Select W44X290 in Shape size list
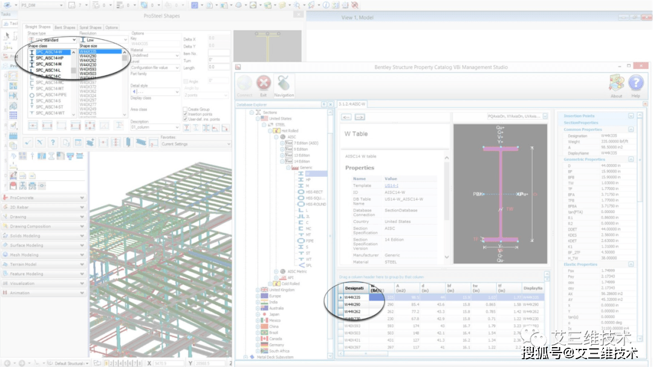Image resolution: width=653 pixels, height=367 pixels. coord(88,56)
